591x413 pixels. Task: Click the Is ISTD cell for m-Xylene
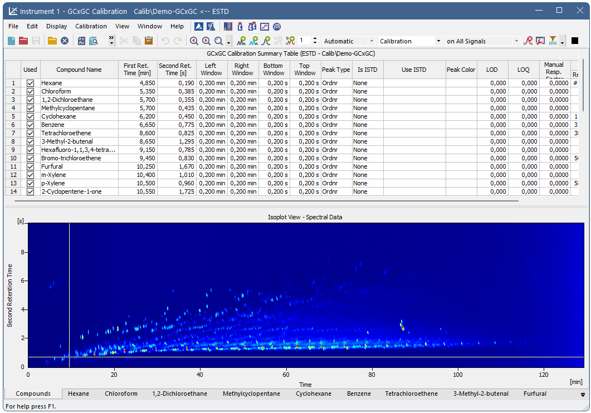(x=368, y=175)
